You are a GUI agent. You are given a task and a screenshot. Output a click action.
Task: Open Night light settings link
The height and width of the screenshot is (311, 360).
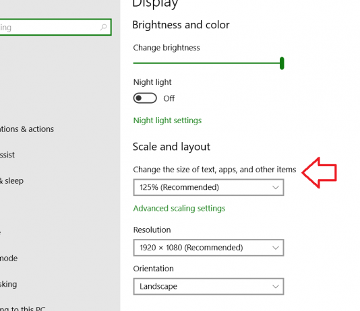click(167, 120)
